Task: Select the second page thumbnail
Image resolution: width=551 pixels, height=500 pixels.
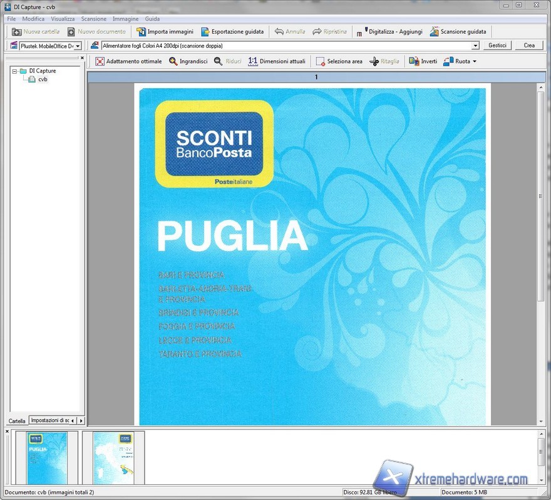Action: pyautogui.click(x=113, y=457)
